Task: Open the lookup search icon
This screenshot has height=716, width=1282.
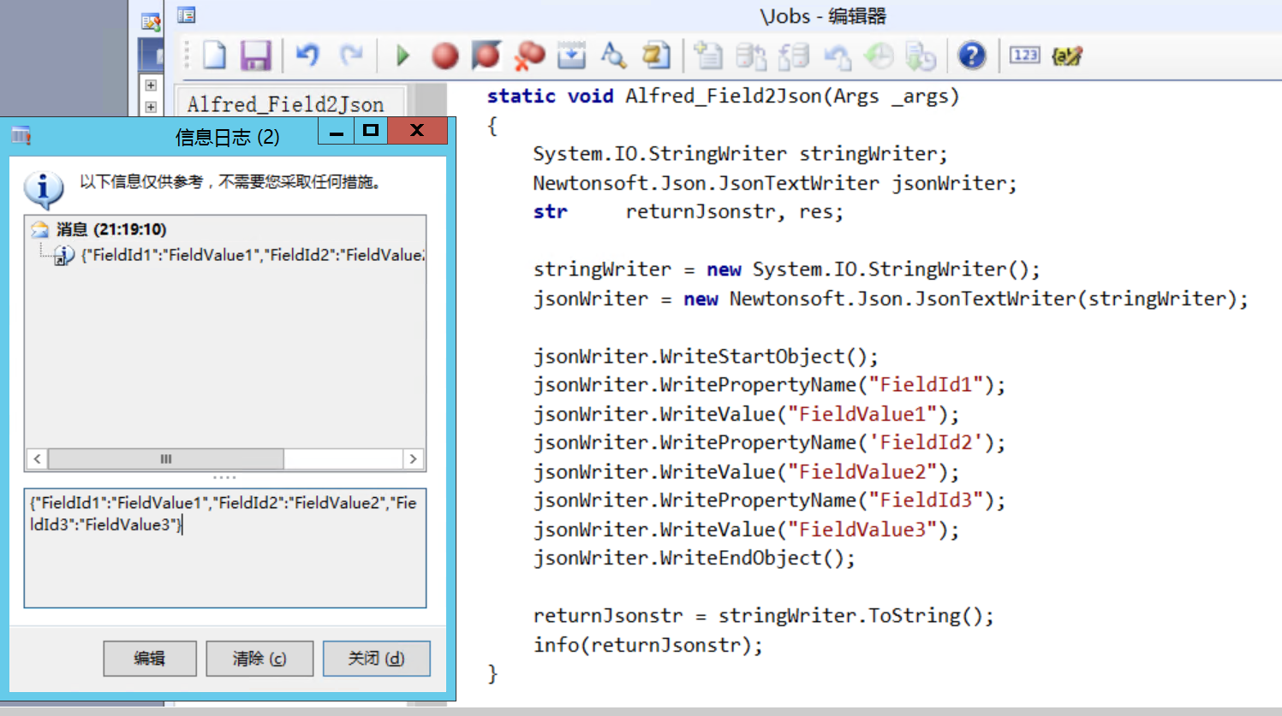Action: (614, 55)
